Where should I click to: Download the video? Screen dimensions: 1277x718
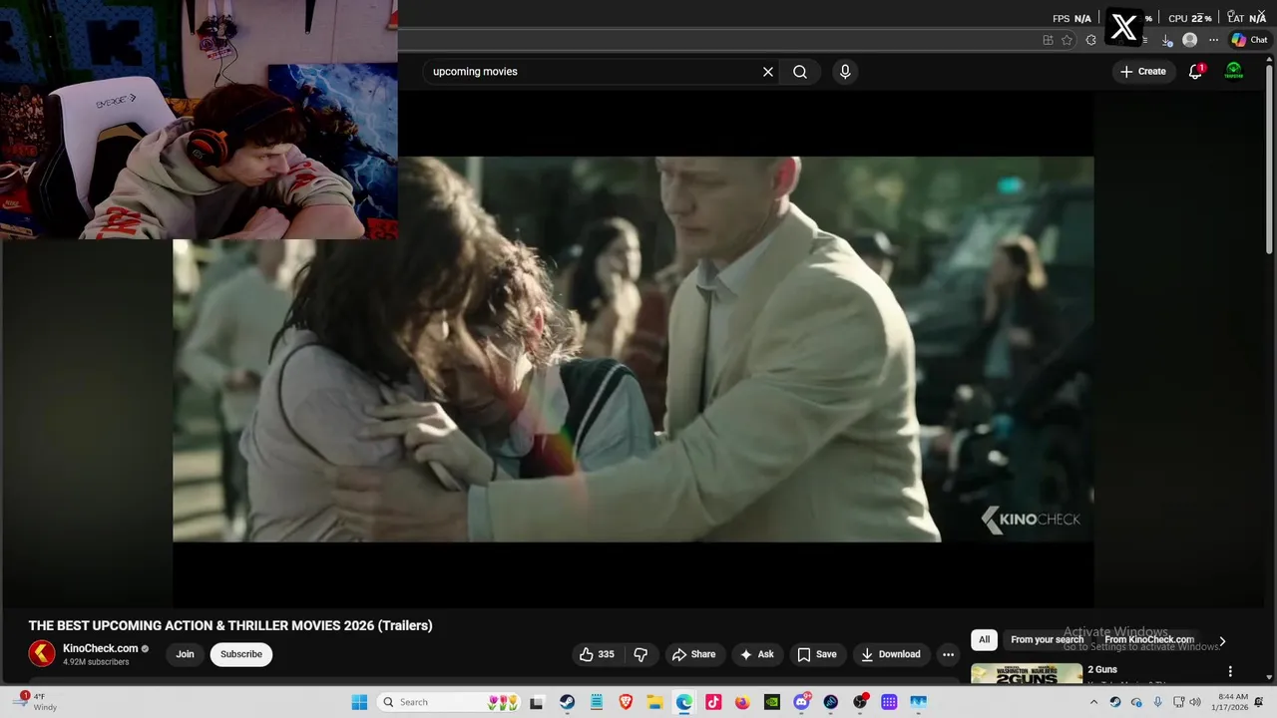[891, 654]
